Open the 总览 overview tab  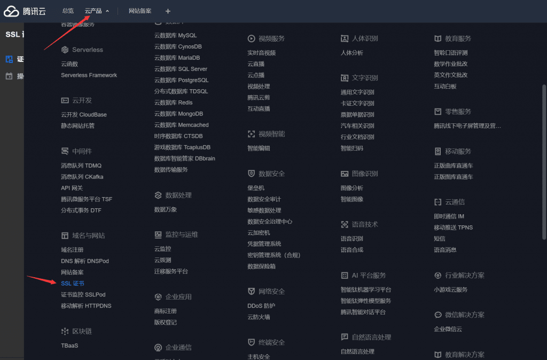tap(68, 11)
